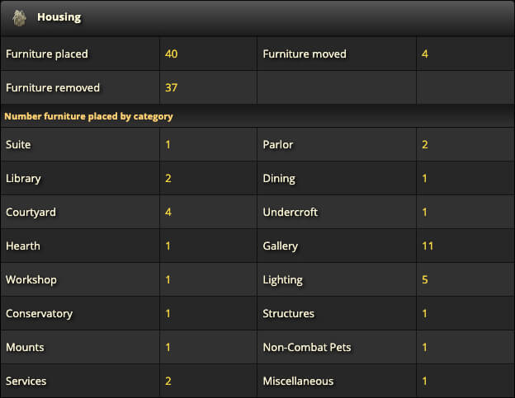
Task: Select the Undercroft category label
Action: pos(291,212)
